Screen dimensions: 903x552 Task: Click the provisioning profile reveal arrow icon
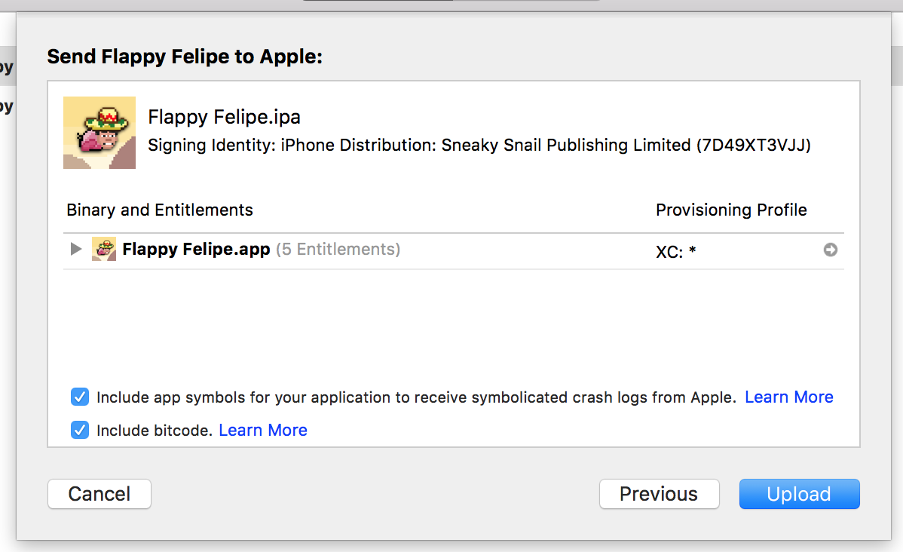point(830,250)
